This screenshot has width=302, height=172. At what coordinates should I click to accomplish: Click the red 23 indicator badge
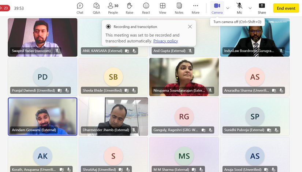tap(5, 8)
